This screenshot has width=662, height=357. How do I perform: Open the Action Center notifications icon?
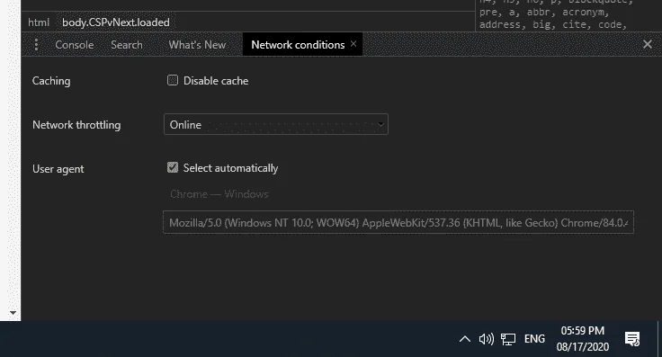(x=632, y=339)
